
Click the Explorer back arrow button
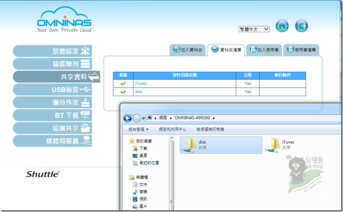click(x=128, y=118)
